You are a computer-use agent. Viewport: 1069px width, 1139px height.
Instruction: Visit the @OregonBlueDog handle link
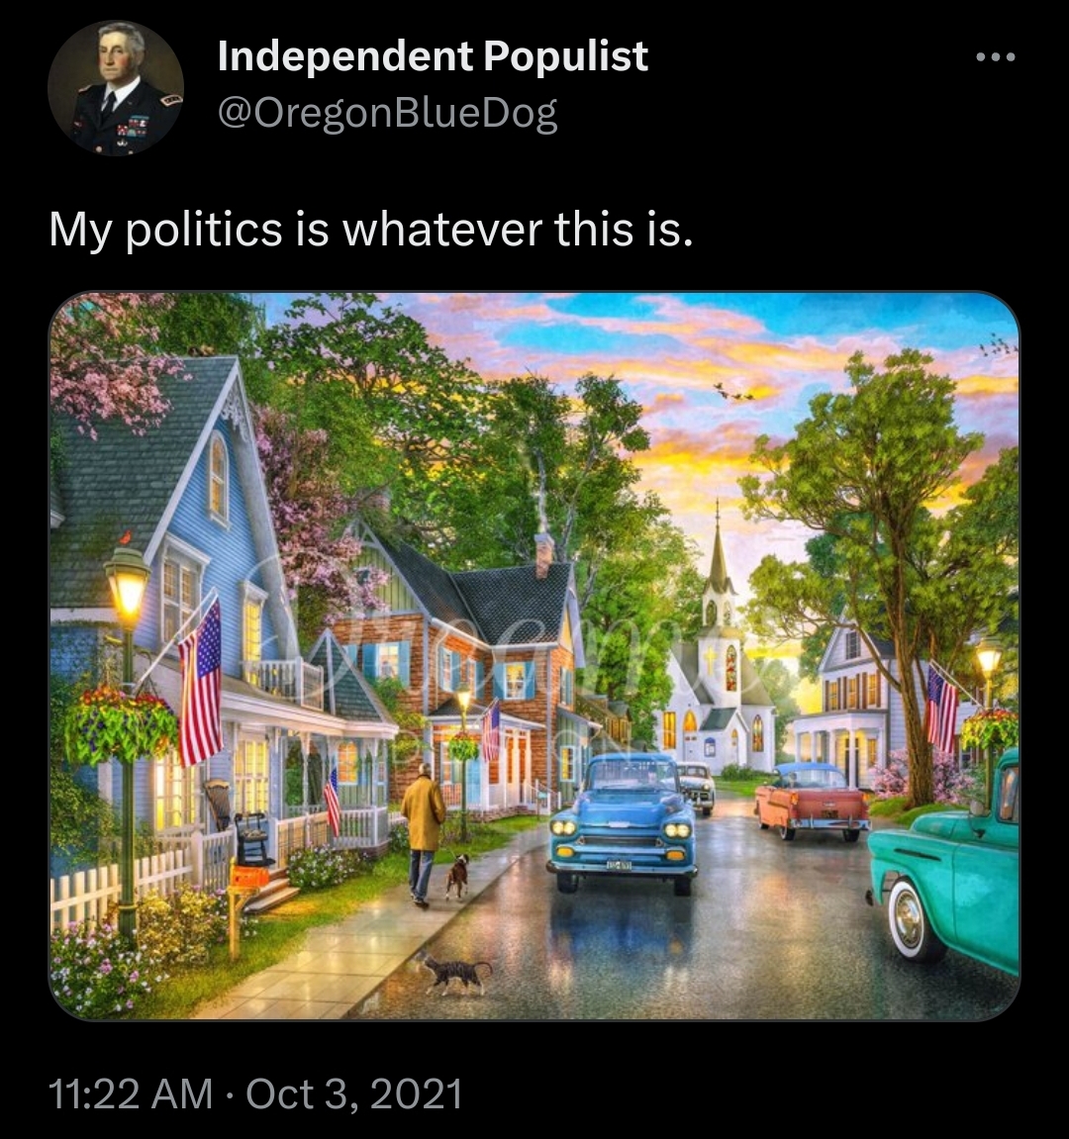pos(387,114)
